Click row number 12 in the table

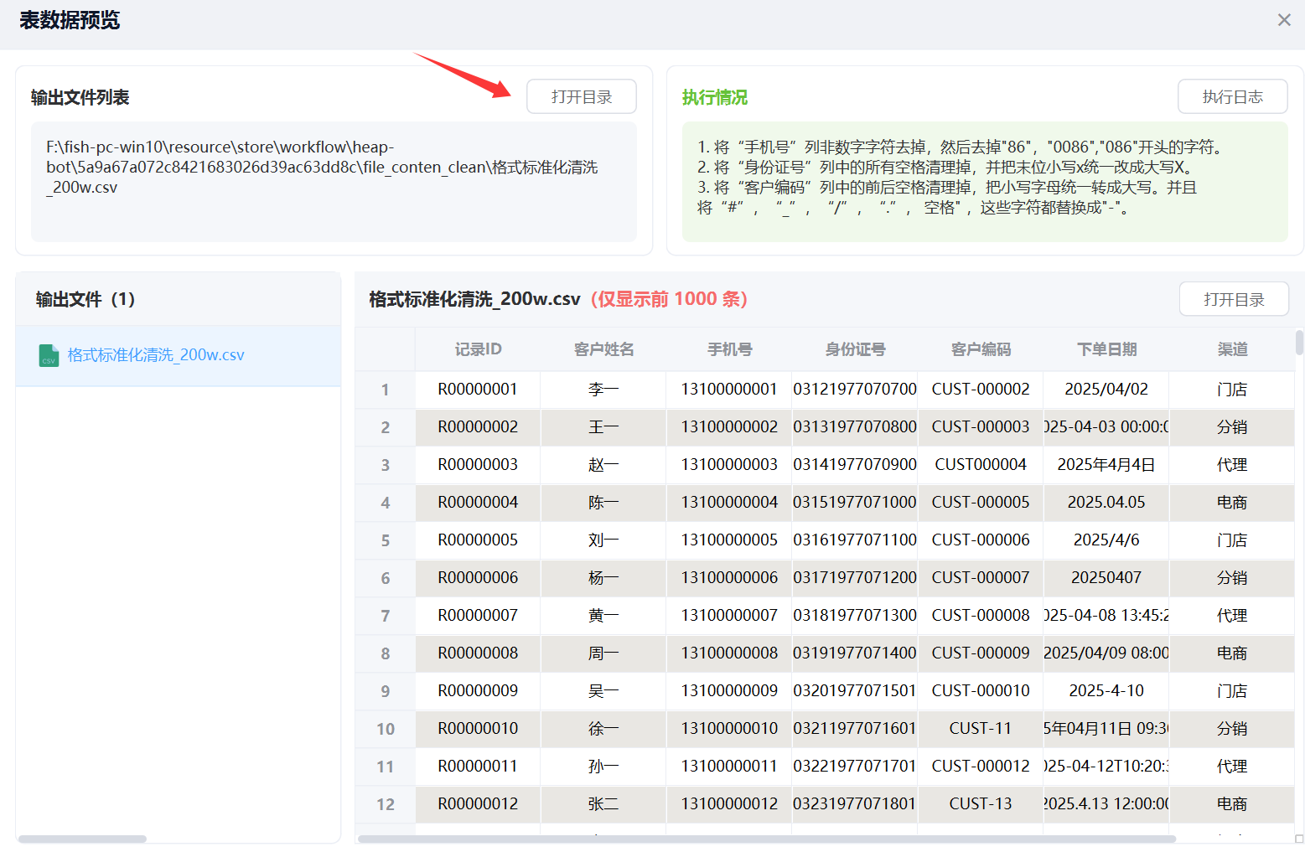pos(385,804)
